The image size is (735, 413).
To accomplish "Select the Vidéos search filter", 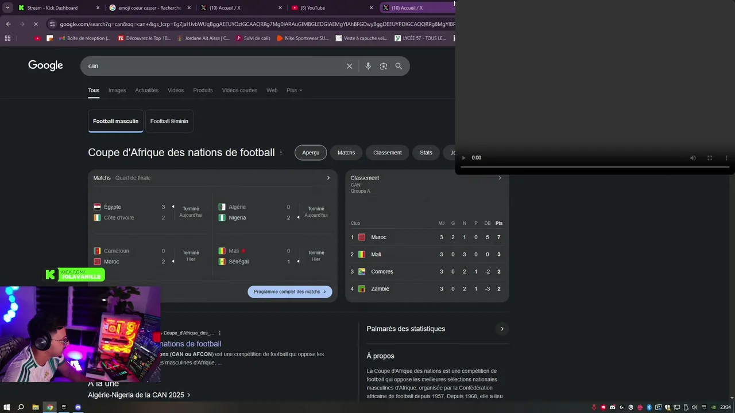I will point(176,90).
